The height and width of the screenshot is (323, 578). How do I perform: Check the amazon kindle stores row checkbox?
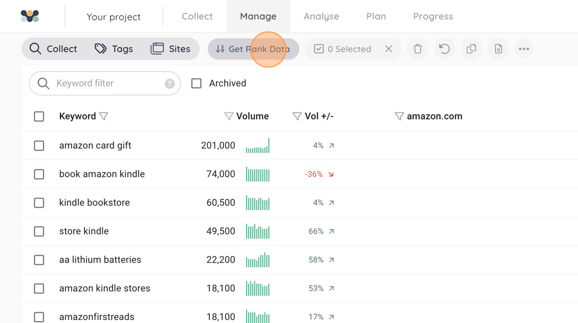coord(39,288)
